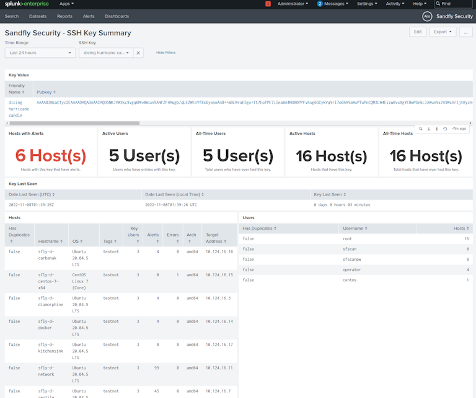
Task: Sort Date Last Seen (Local Time) column
Action: [174, 194]
